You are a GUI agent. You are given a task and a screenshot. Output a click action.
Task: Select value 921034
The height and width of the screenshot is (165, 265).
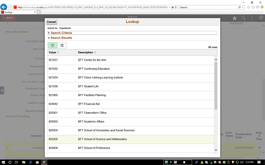[x=53, y=78]
